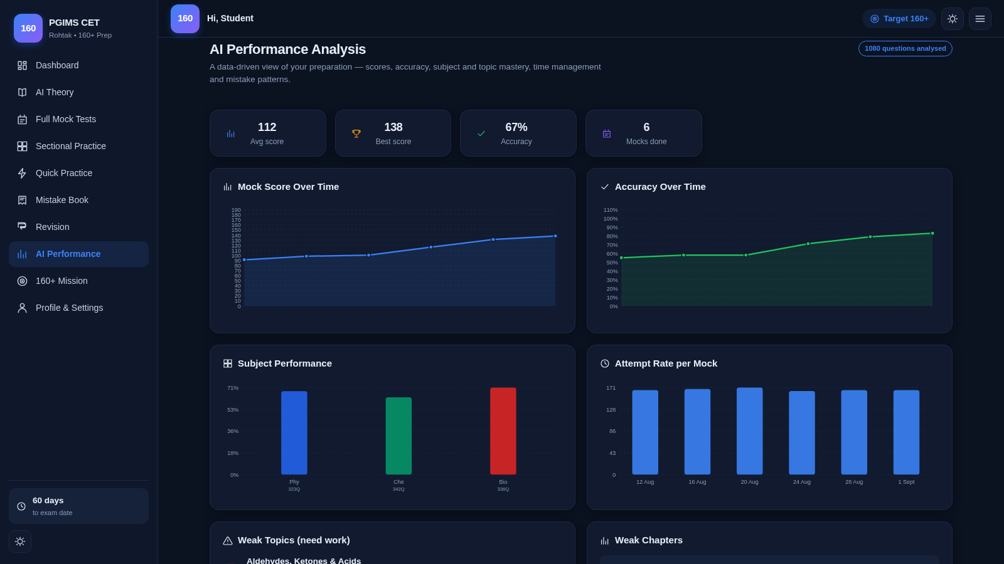Click the Quick Practice lightning icon
The image size is (1004, 564).
pyautogui.click(x=22, y=173)
